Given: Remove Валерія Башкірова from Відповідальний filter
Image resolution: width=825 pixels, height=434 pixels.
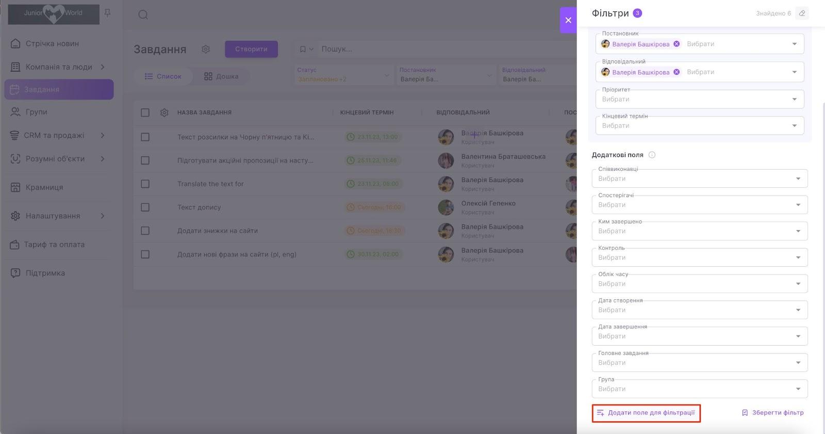Looking at the screenshot, I should coord(676,72).
